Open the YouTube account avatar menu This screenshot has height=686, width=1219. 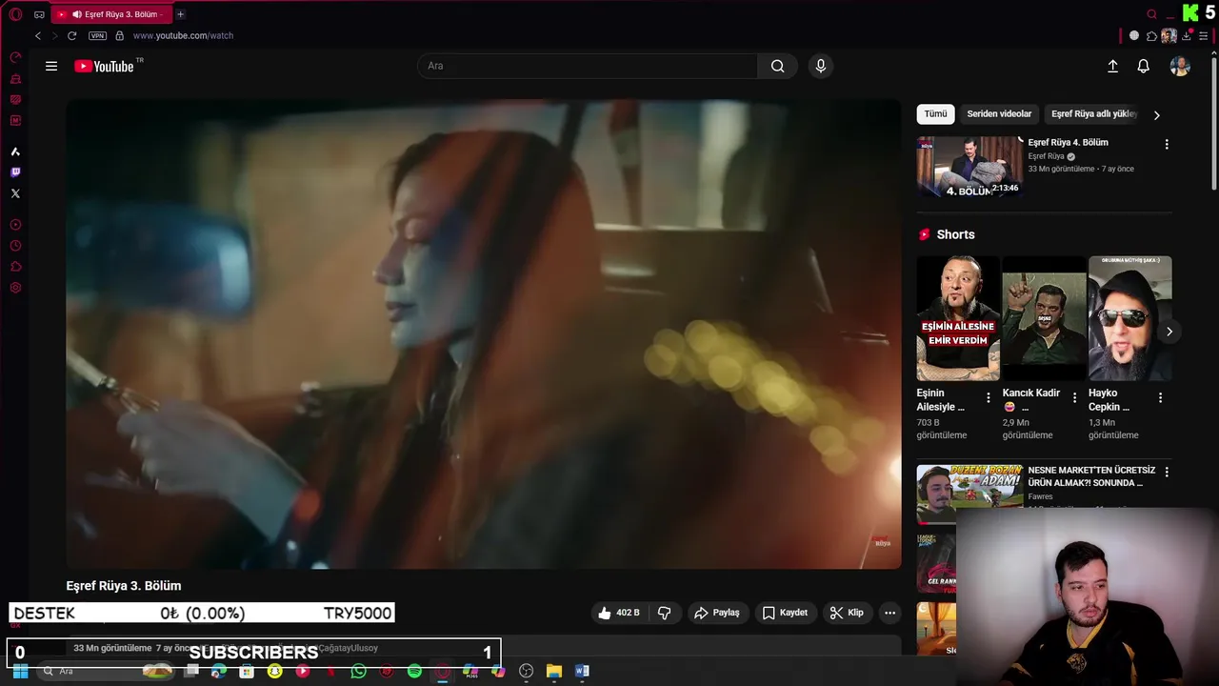[x=1180, y=66]
